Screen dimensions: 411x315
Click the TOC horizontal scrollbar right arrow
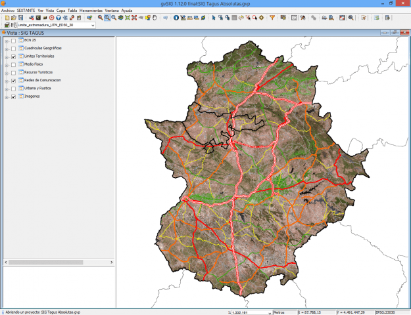click(112, 262)
